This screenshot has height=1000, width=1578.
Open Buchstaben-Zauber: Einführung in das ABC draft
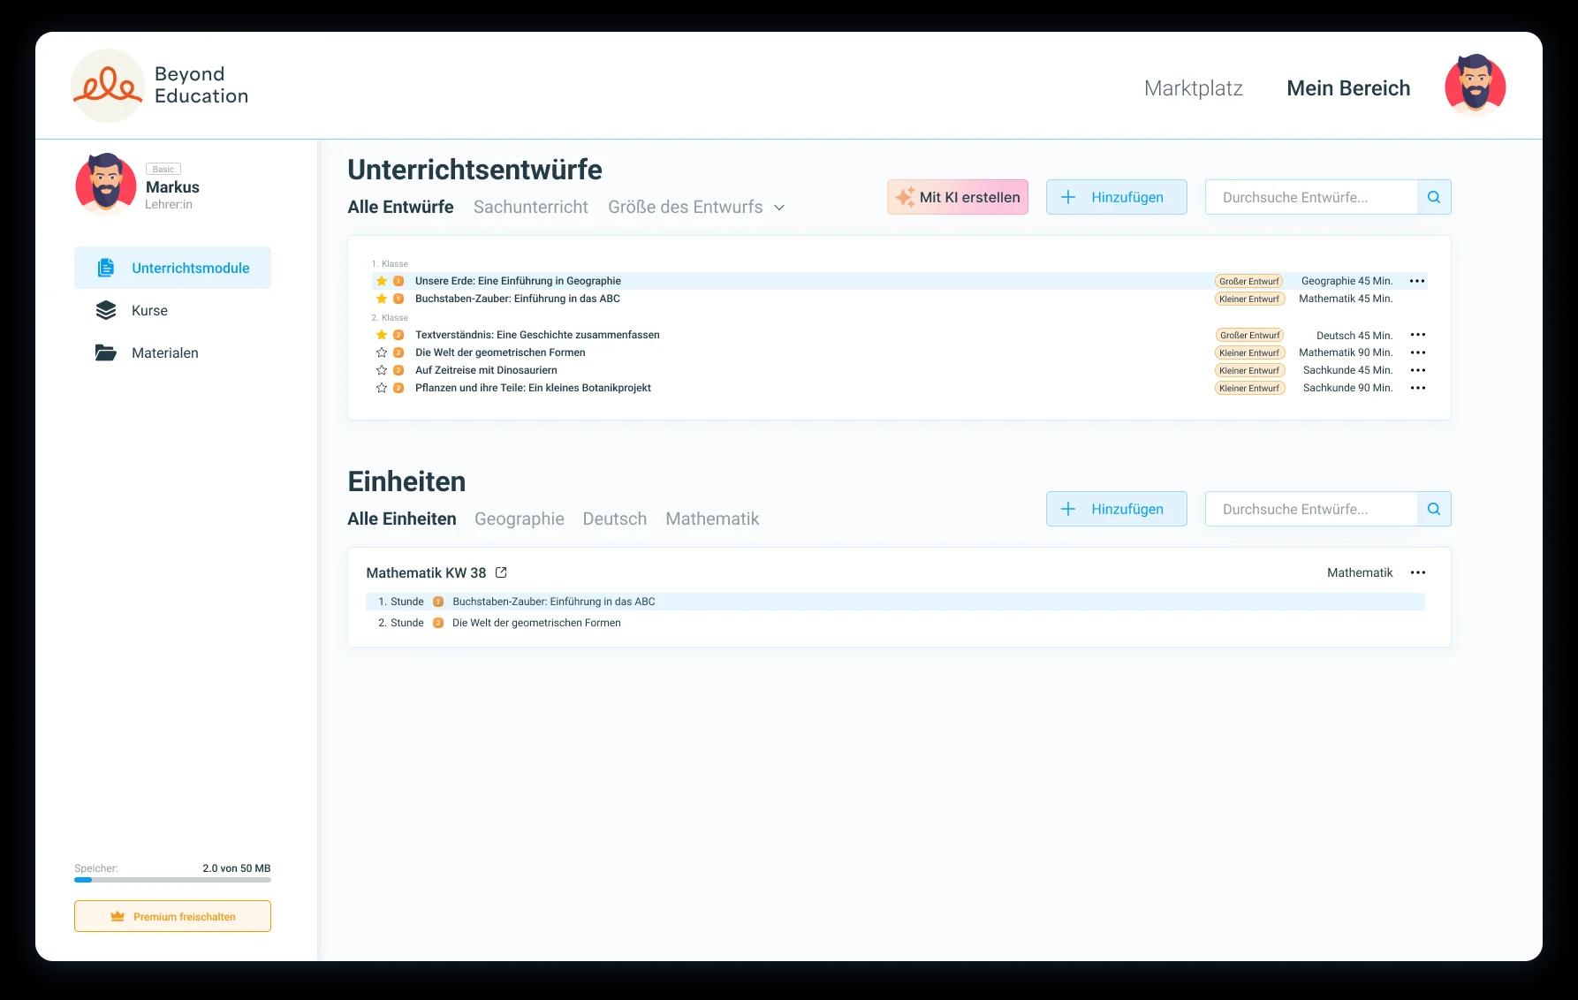tap(518, 299)
